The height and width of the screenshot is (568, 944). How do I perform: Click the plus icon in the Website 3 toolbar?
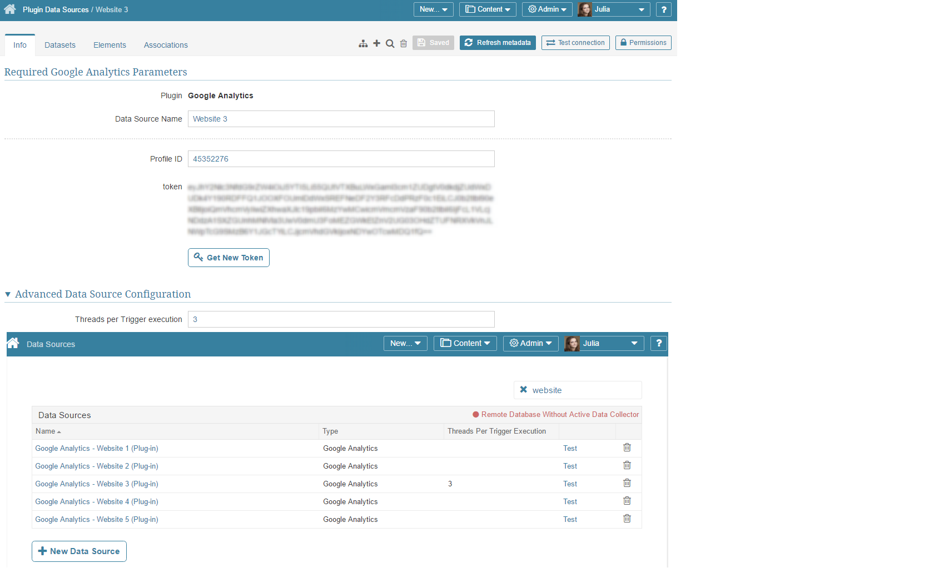376,43
